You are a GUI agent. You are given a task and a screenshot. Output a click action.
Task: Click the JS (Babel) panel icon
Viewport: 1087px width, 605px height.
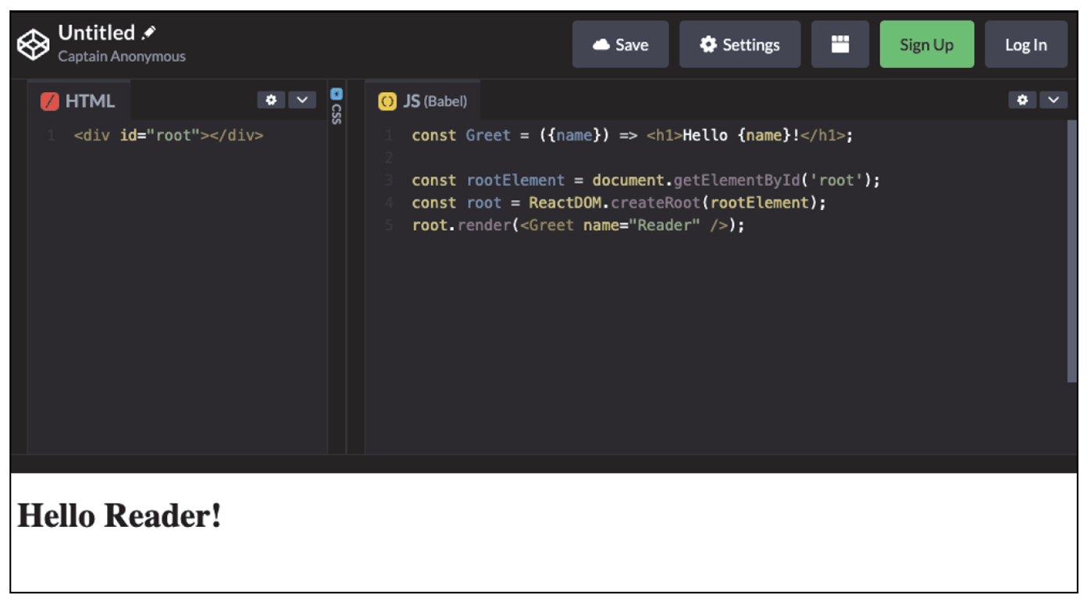coord(388,101)
